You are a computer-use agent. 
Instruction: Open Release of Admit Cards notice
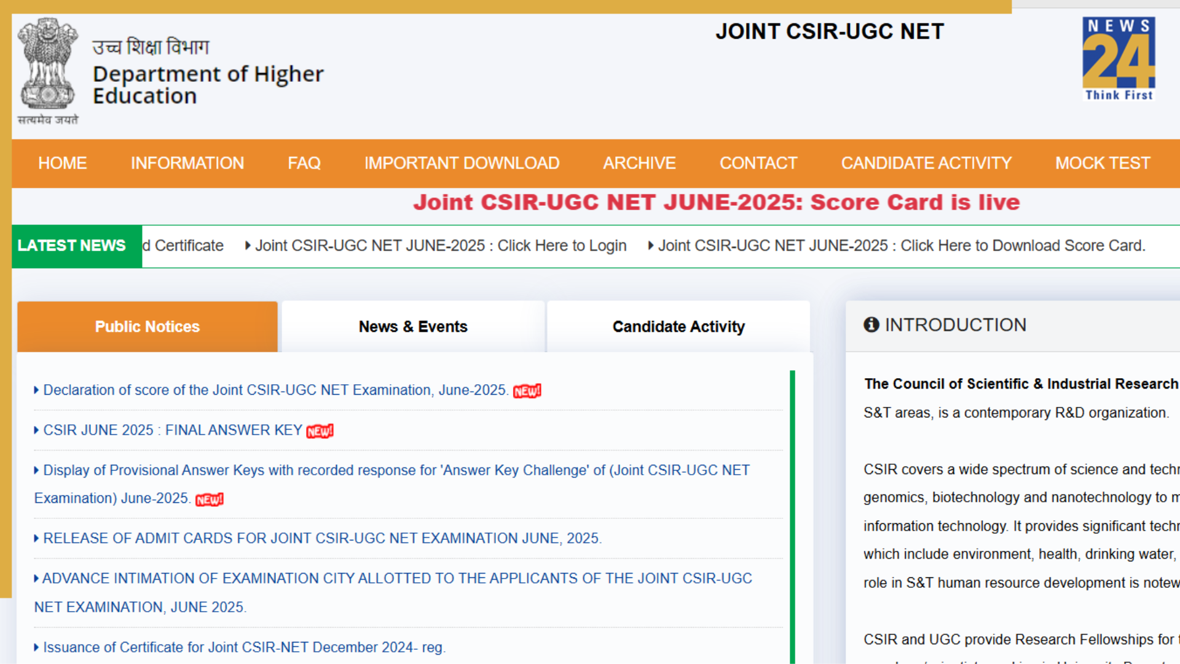[x=322, y=538]
